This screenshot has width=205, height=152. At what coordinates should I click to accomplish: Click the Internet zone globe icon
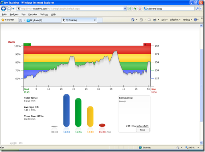(x=140, y=148)
